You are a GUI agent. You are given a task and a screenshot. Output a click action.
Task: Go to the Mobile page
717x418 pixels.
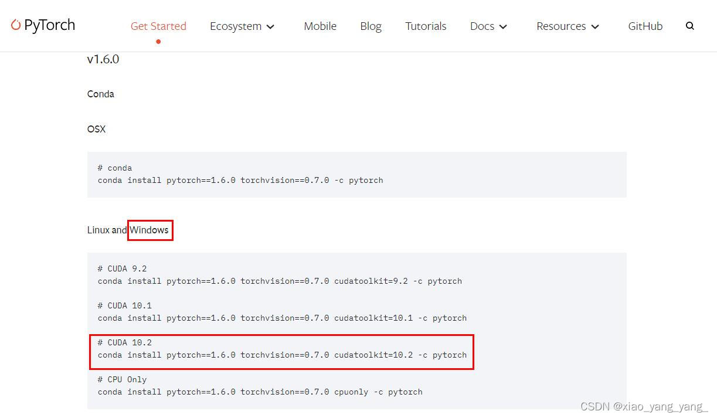tap(320, 26)
